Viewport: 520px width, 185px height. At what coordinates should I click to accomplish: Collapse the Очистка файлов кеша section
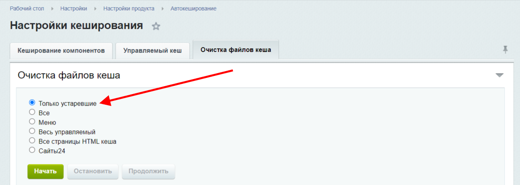pyautogui.click(x=499, y=75)
